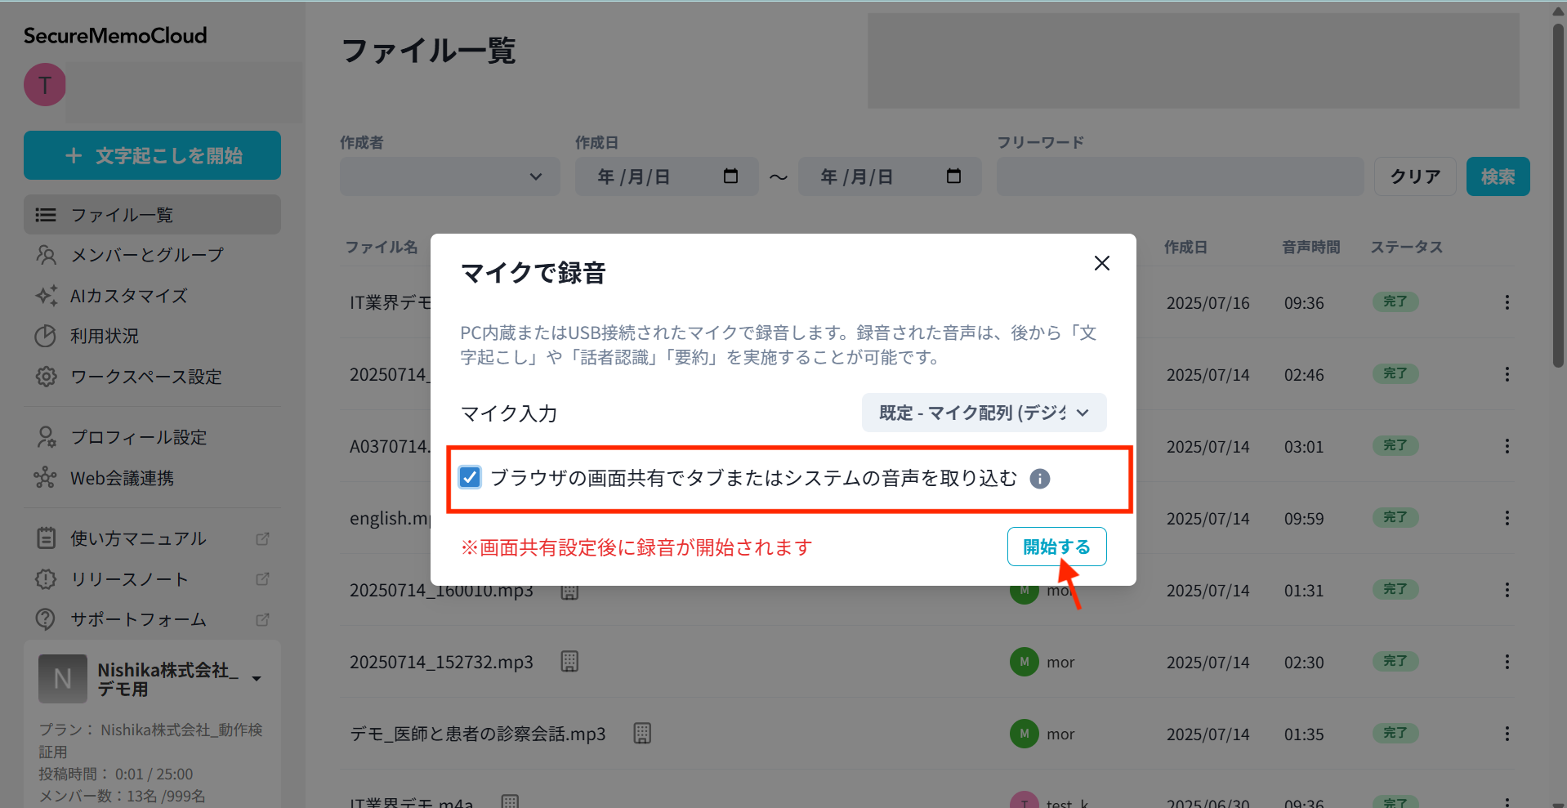Click the 文字起こしを開始 button
The width and height of the screenshot is (1567, 808).
coord(152,155)
